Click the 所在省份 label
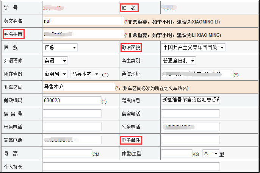The image size is (260, 173). (x=13, y=74)
